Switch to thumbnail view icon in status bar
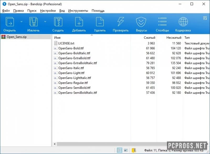 pyautogui.click(x=126, y=150)
